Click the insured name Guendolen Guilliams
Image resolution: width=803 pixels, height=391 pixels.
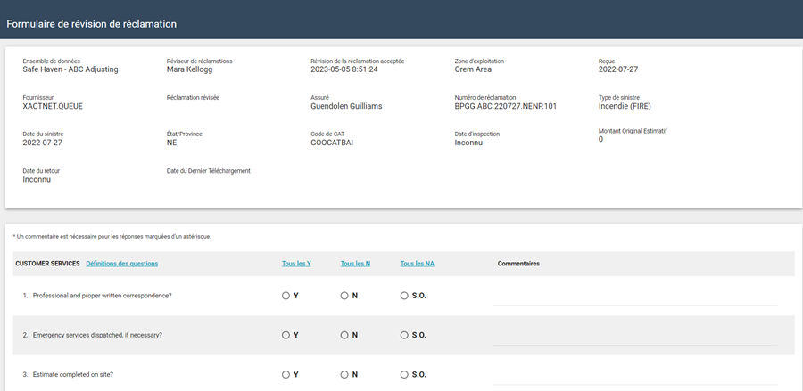coord(346,106)
